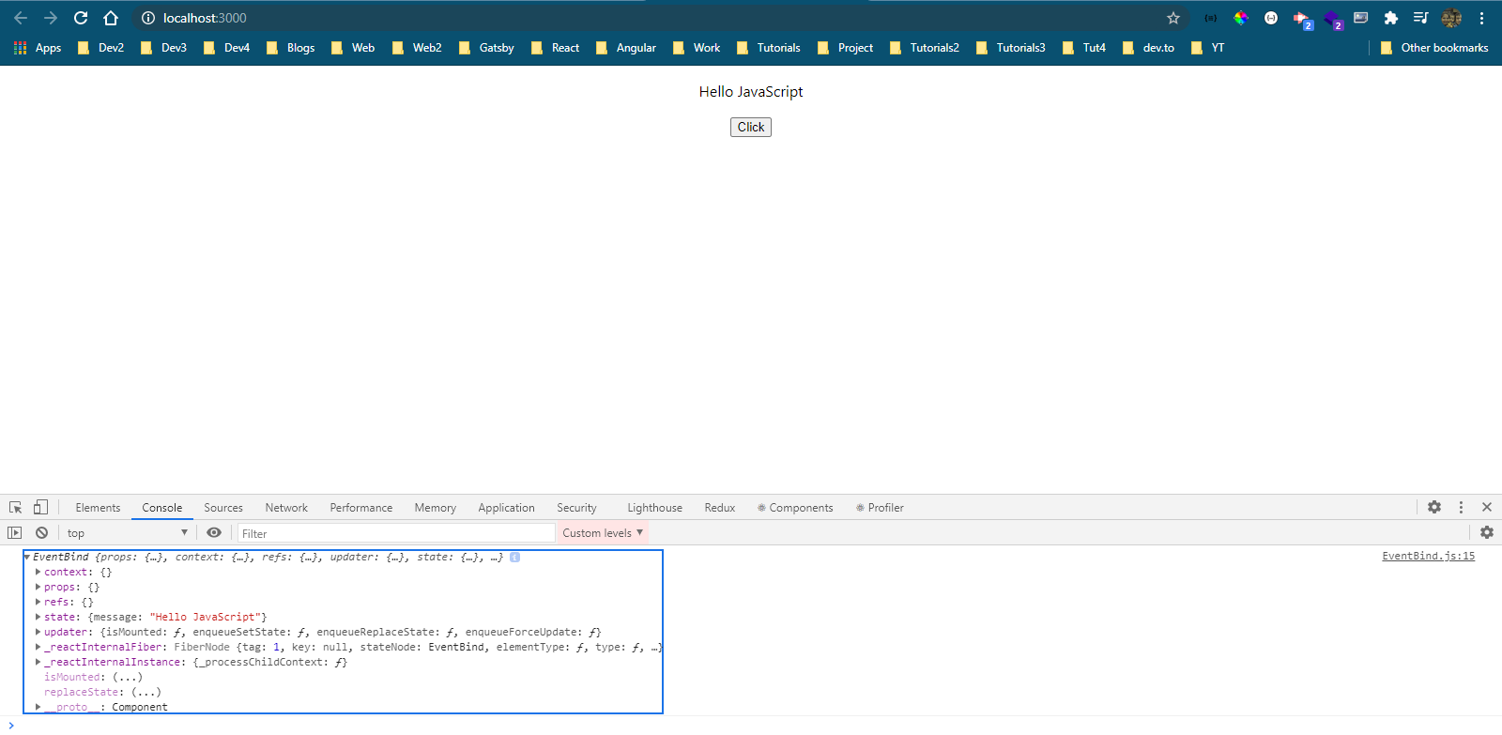The height and width of the screenshot is (735, 1502).
Task: Switch to the Lighthouse tab
Action: coord(655,508)
